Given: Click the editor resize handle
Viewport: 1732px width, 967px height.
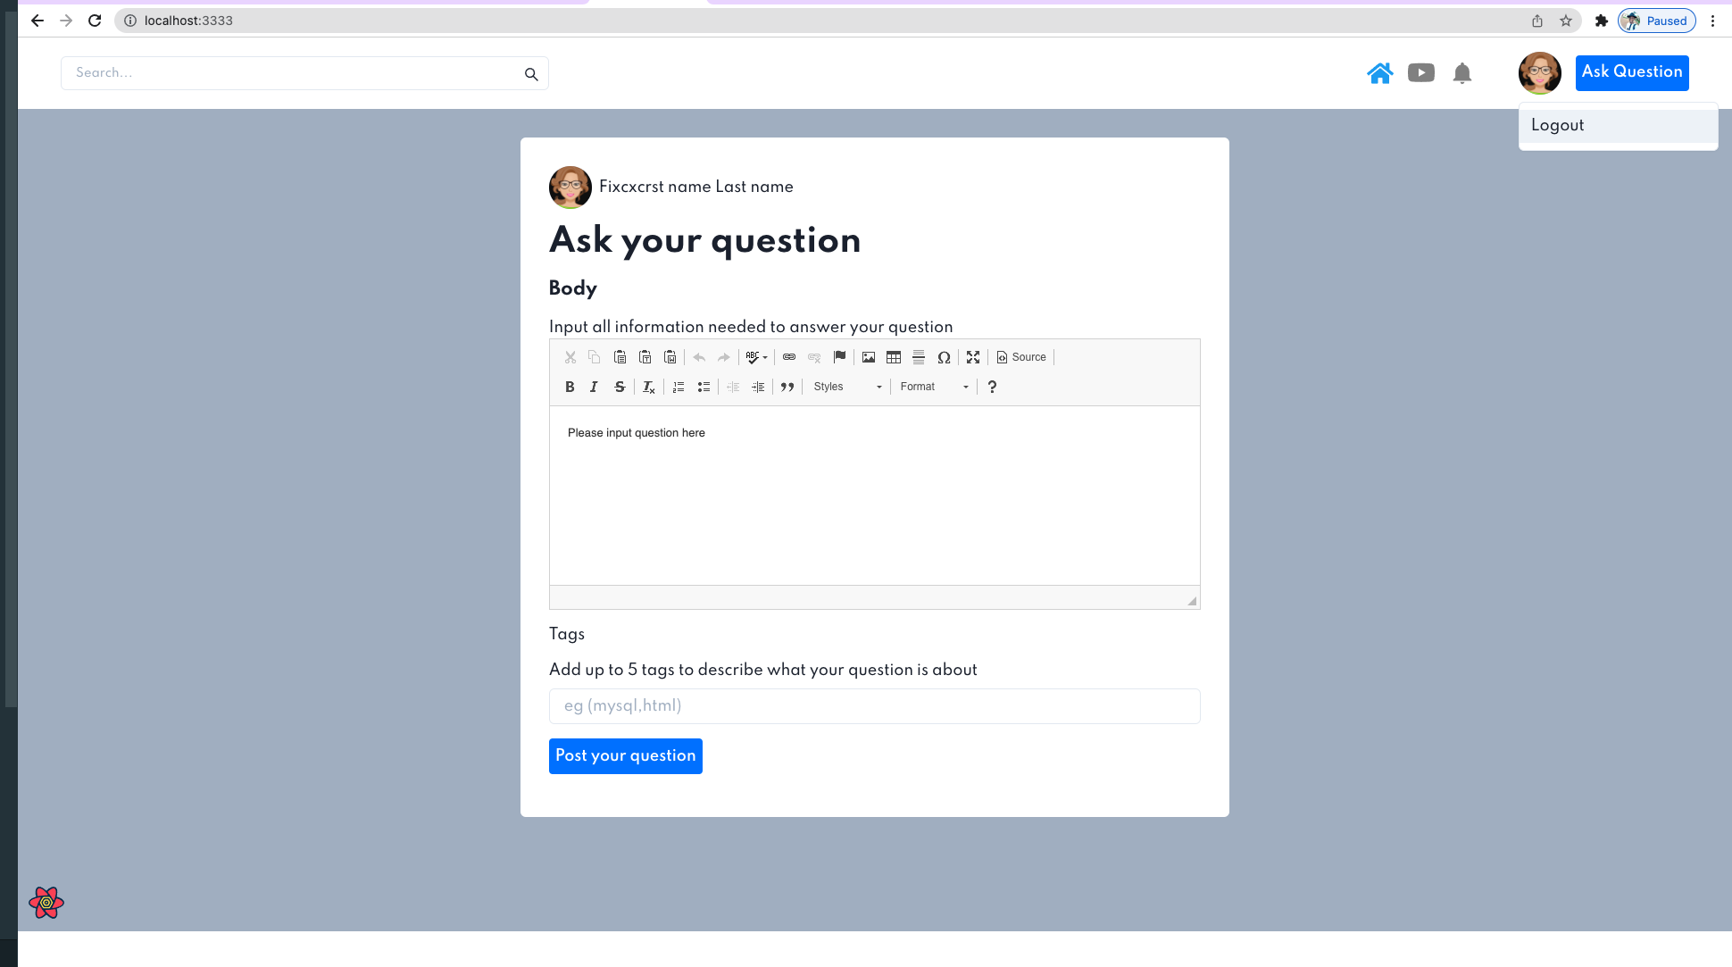Looking at the screenshot, I should click(x=1192, y=601).
